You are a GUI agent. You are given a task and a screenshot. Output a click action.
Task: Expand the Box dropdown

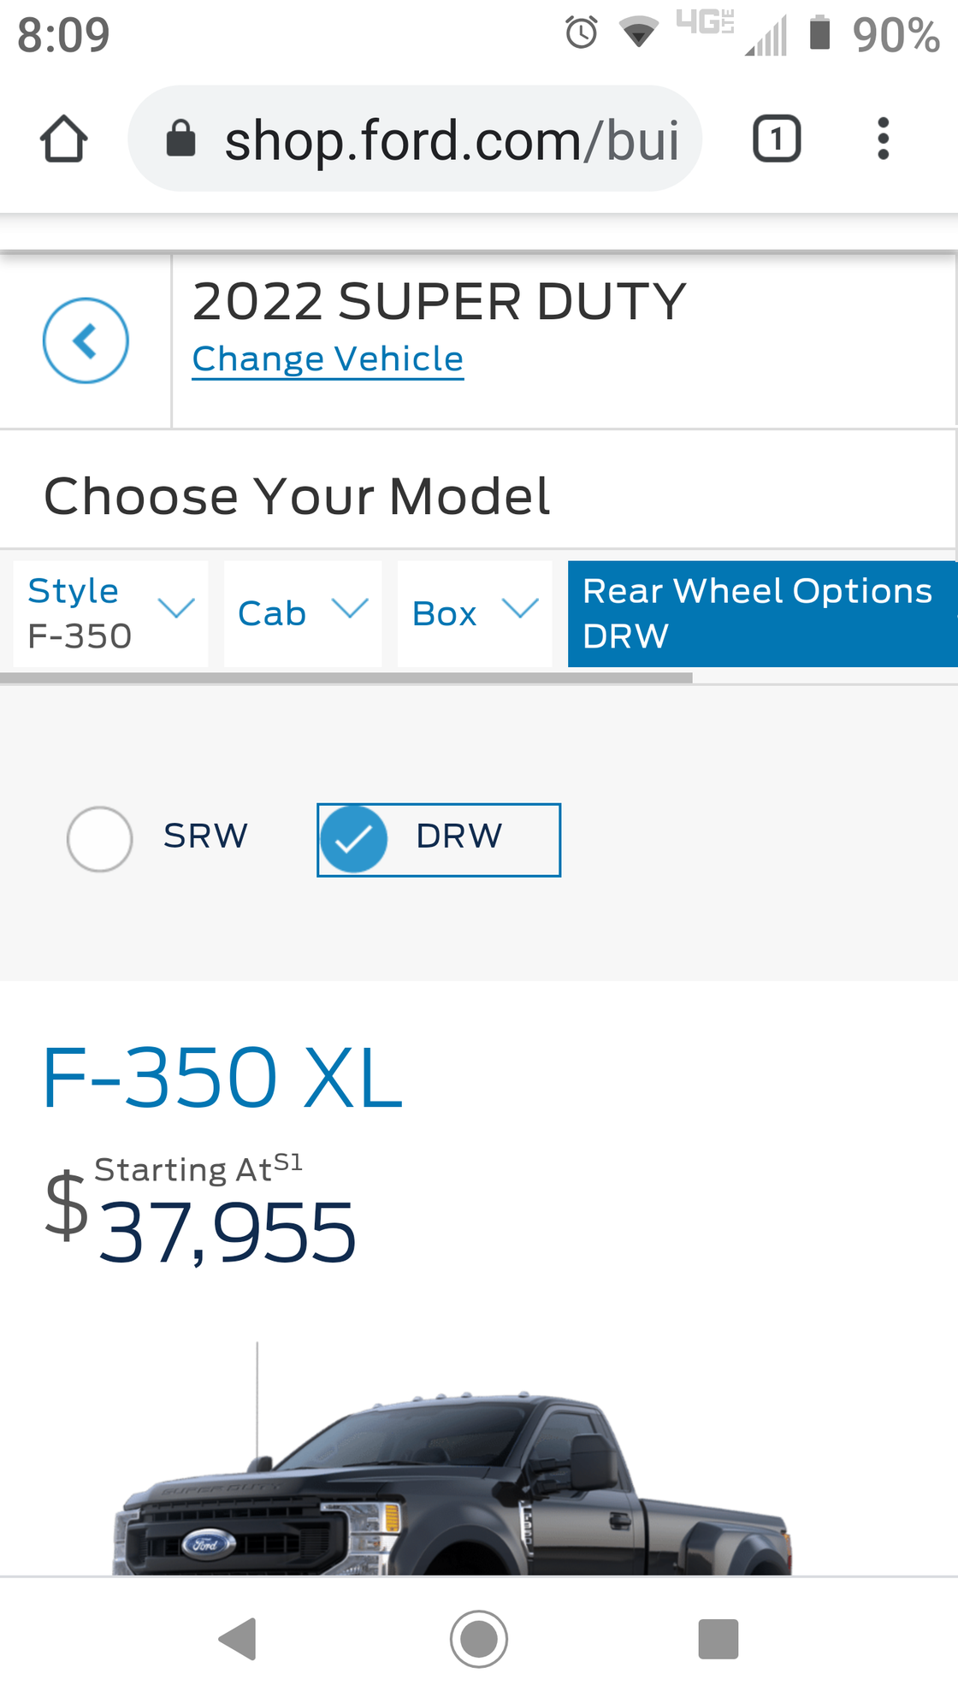pyautogui.click(x=475, y=612)
